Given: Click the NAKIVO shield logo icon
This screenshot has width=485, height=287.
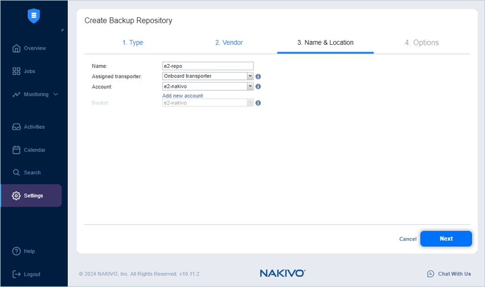Looking at the screenshot, I should (x=34, y=16).
